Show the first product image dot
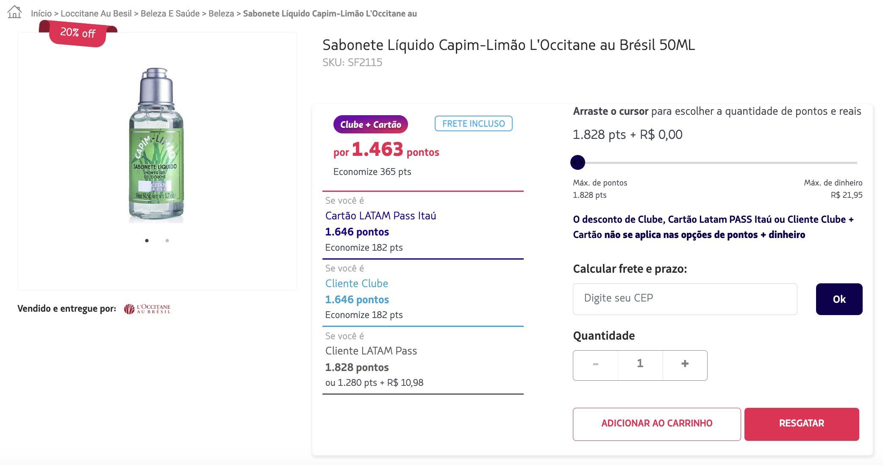This screenshot has width=883, height=465. pyautogui.click(x=147, y=241)
